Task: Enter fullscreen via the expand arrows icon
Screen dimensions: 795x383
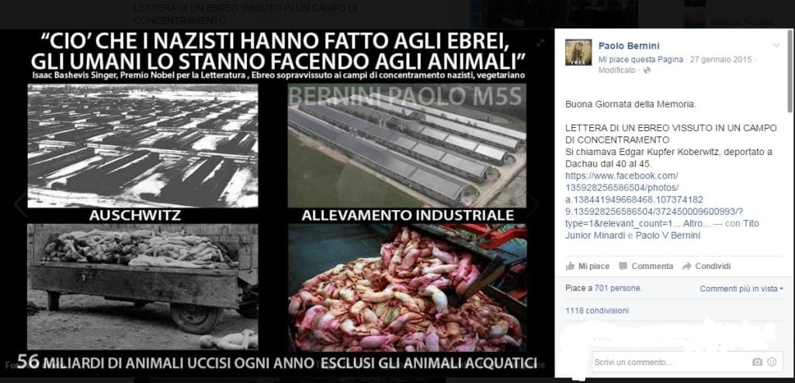Action: coord(540,43)
